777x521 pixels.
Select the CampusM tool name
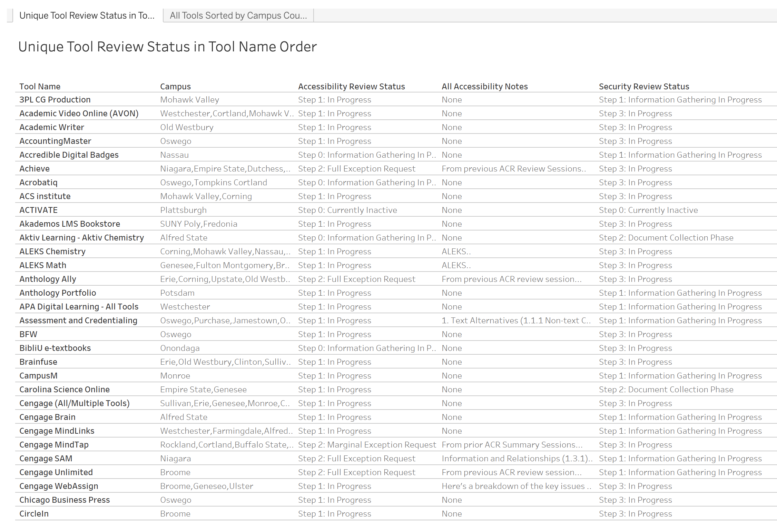tap(39, 376)
